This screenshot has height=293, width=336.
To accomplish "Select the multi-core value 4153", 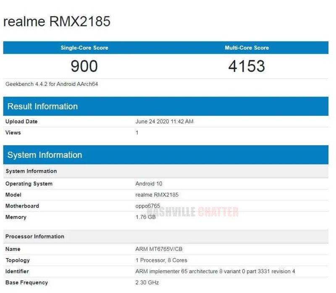I will [x=247, y=66].
